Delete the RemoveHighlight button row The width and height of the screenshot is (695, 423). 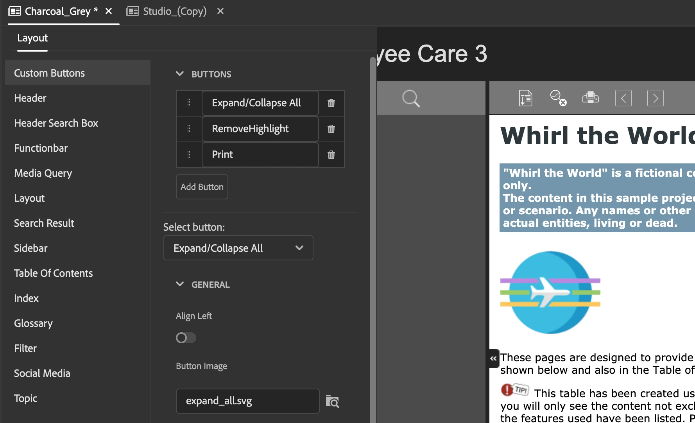tap(331, 129)
